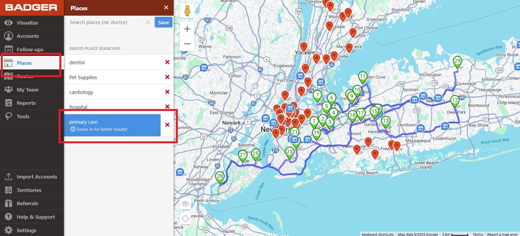Select the primary care saved search

point(112,125)
